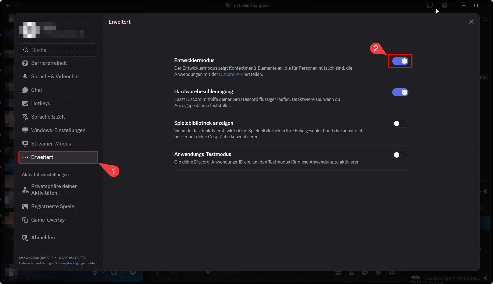This screenshot has width=493, height=284.
Task: Enable the Anwendungs-Testmodus toggle
Action: click(x=400, y=155)
